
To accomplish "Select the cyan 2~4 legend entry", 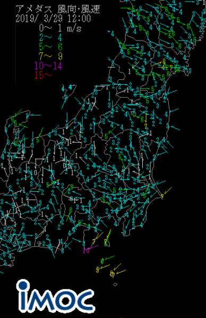I will tap(51, 37).
